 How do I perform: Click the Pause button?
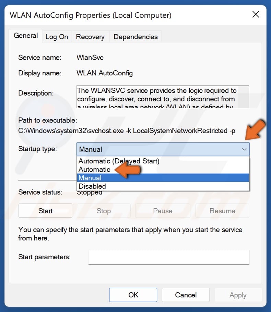163,211
